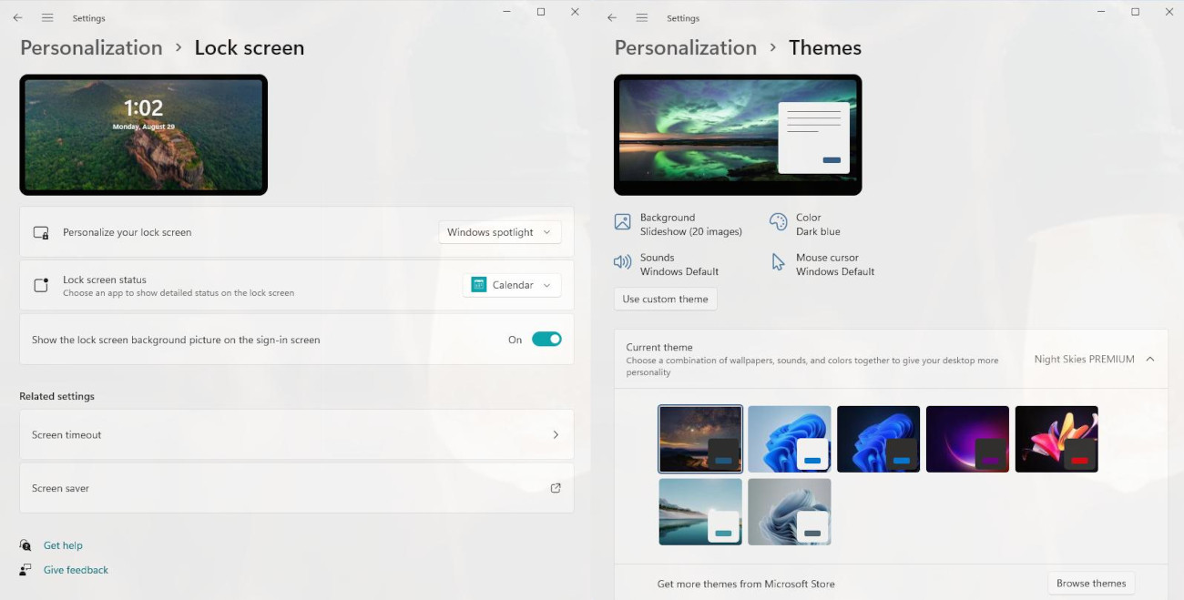
Task: Click the lock screen icon beside Personalize
Action: point(41,233)
